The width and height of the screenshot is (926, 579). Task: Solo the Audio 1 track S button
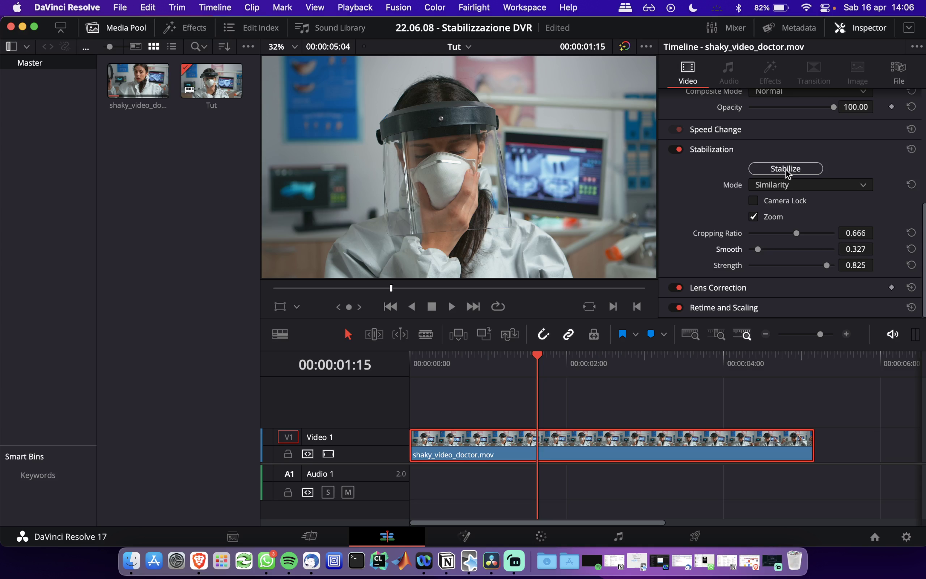(328, 492)
